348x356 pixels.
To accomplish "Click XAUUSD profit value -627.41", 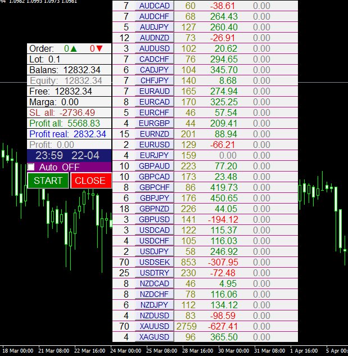I will pyautogui.click(x=223, y=326).
